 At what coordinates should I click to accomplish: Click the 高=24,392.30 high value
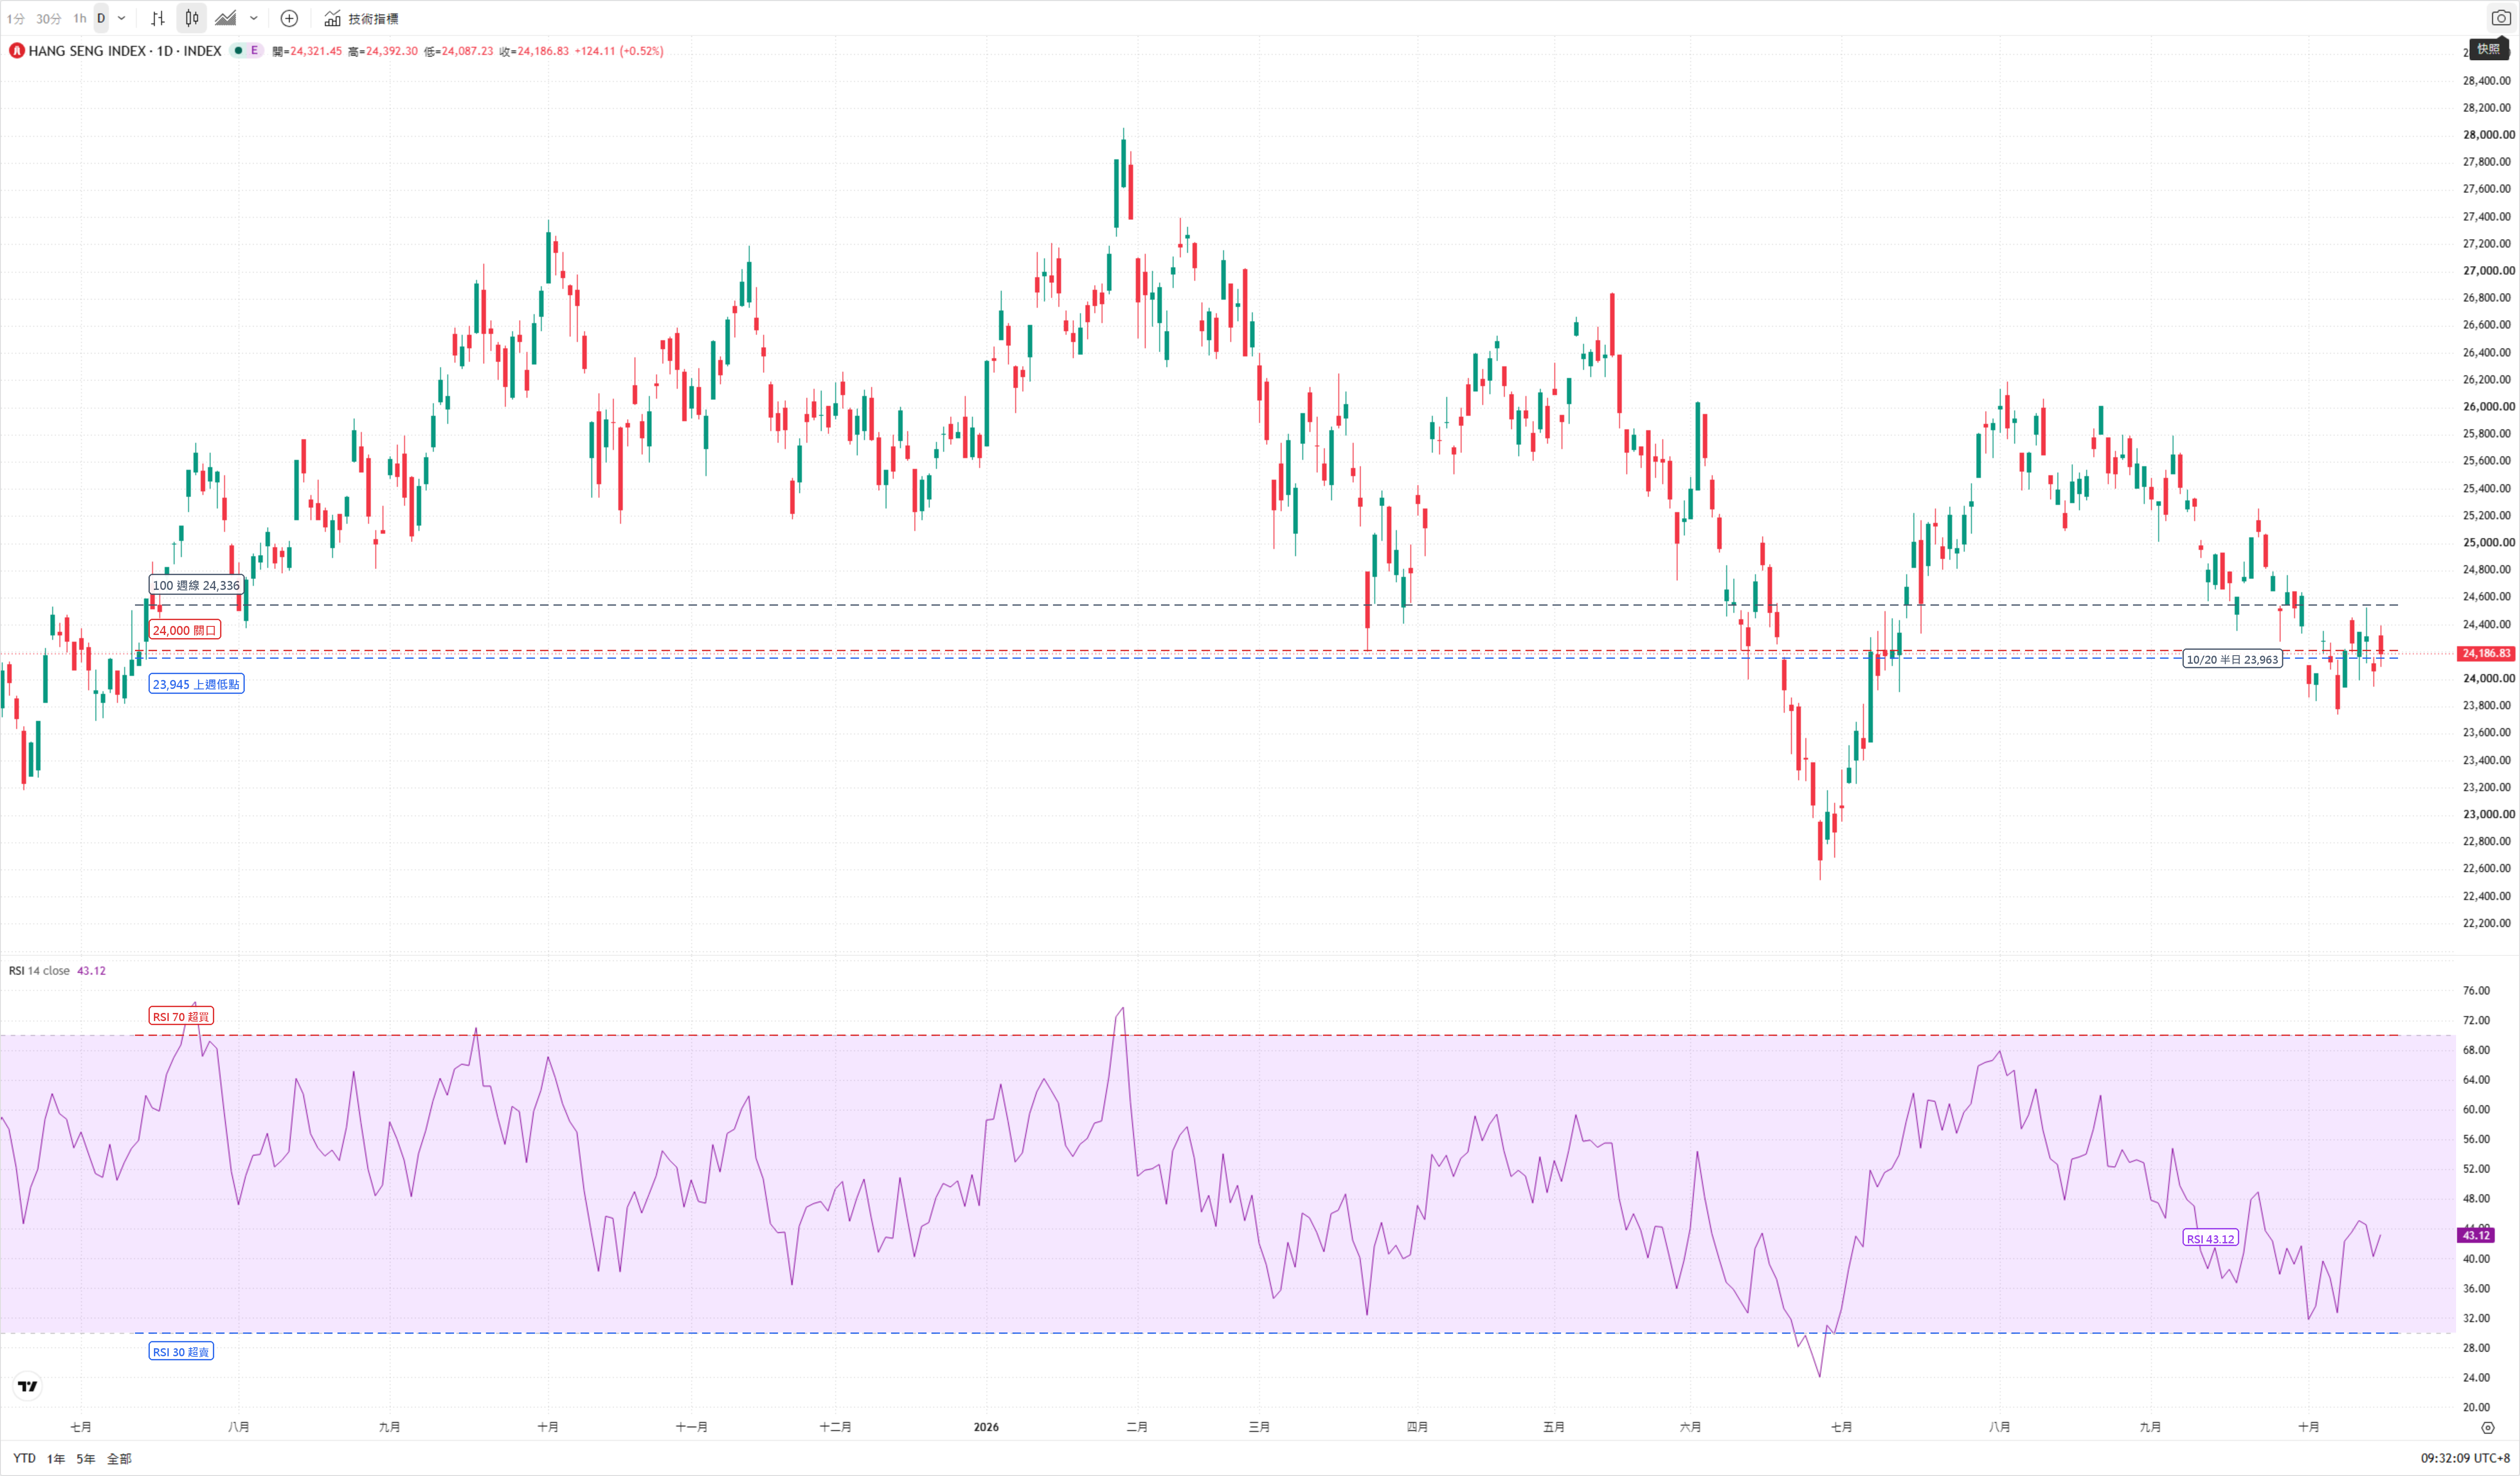click(383, 51)
